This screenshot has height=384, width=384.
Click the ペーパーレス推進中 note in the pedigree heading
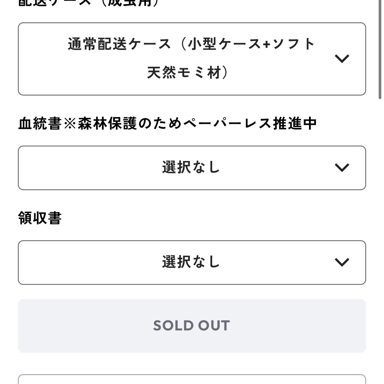tap(249, 123)
